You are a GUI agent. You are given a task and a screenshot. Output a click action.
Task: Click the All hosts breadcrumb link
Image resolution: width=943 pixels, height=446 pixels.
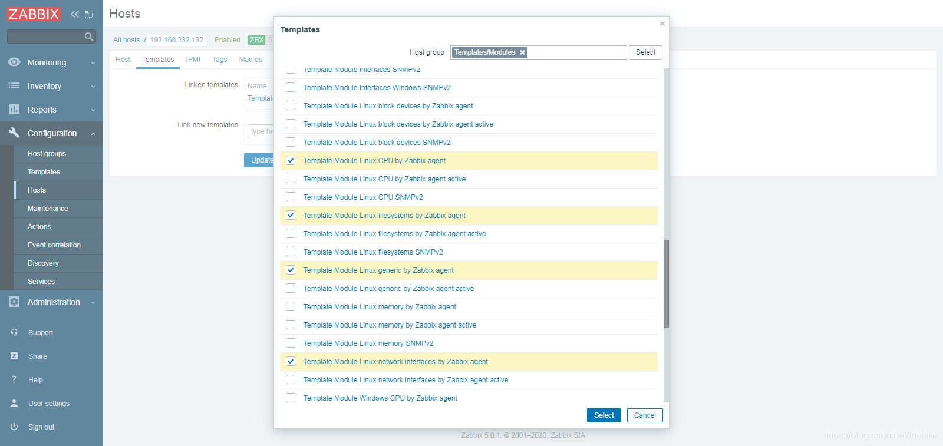(127, 40)
